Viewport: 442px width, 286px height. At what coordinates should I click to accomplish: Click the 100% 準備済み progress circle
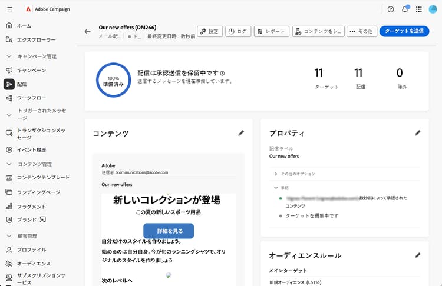point(113,80)
